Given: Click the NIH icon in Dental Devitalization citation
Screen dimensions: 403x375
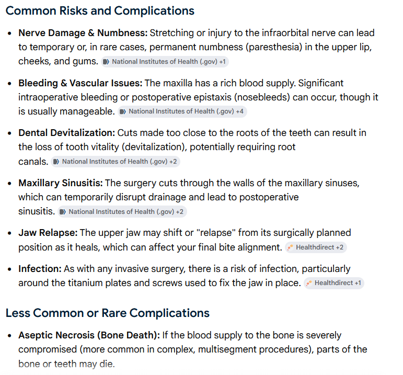Looking at the screenshot, I should (x=56, y=162).
